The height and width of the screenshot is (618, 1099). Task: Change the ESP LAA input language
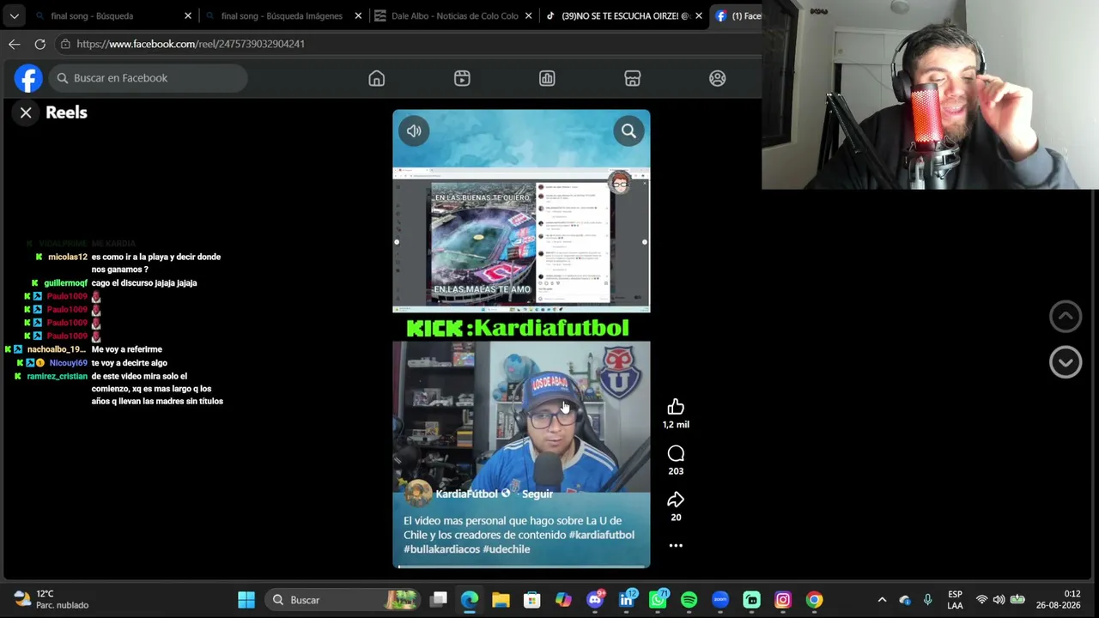[x=955, y=600]
